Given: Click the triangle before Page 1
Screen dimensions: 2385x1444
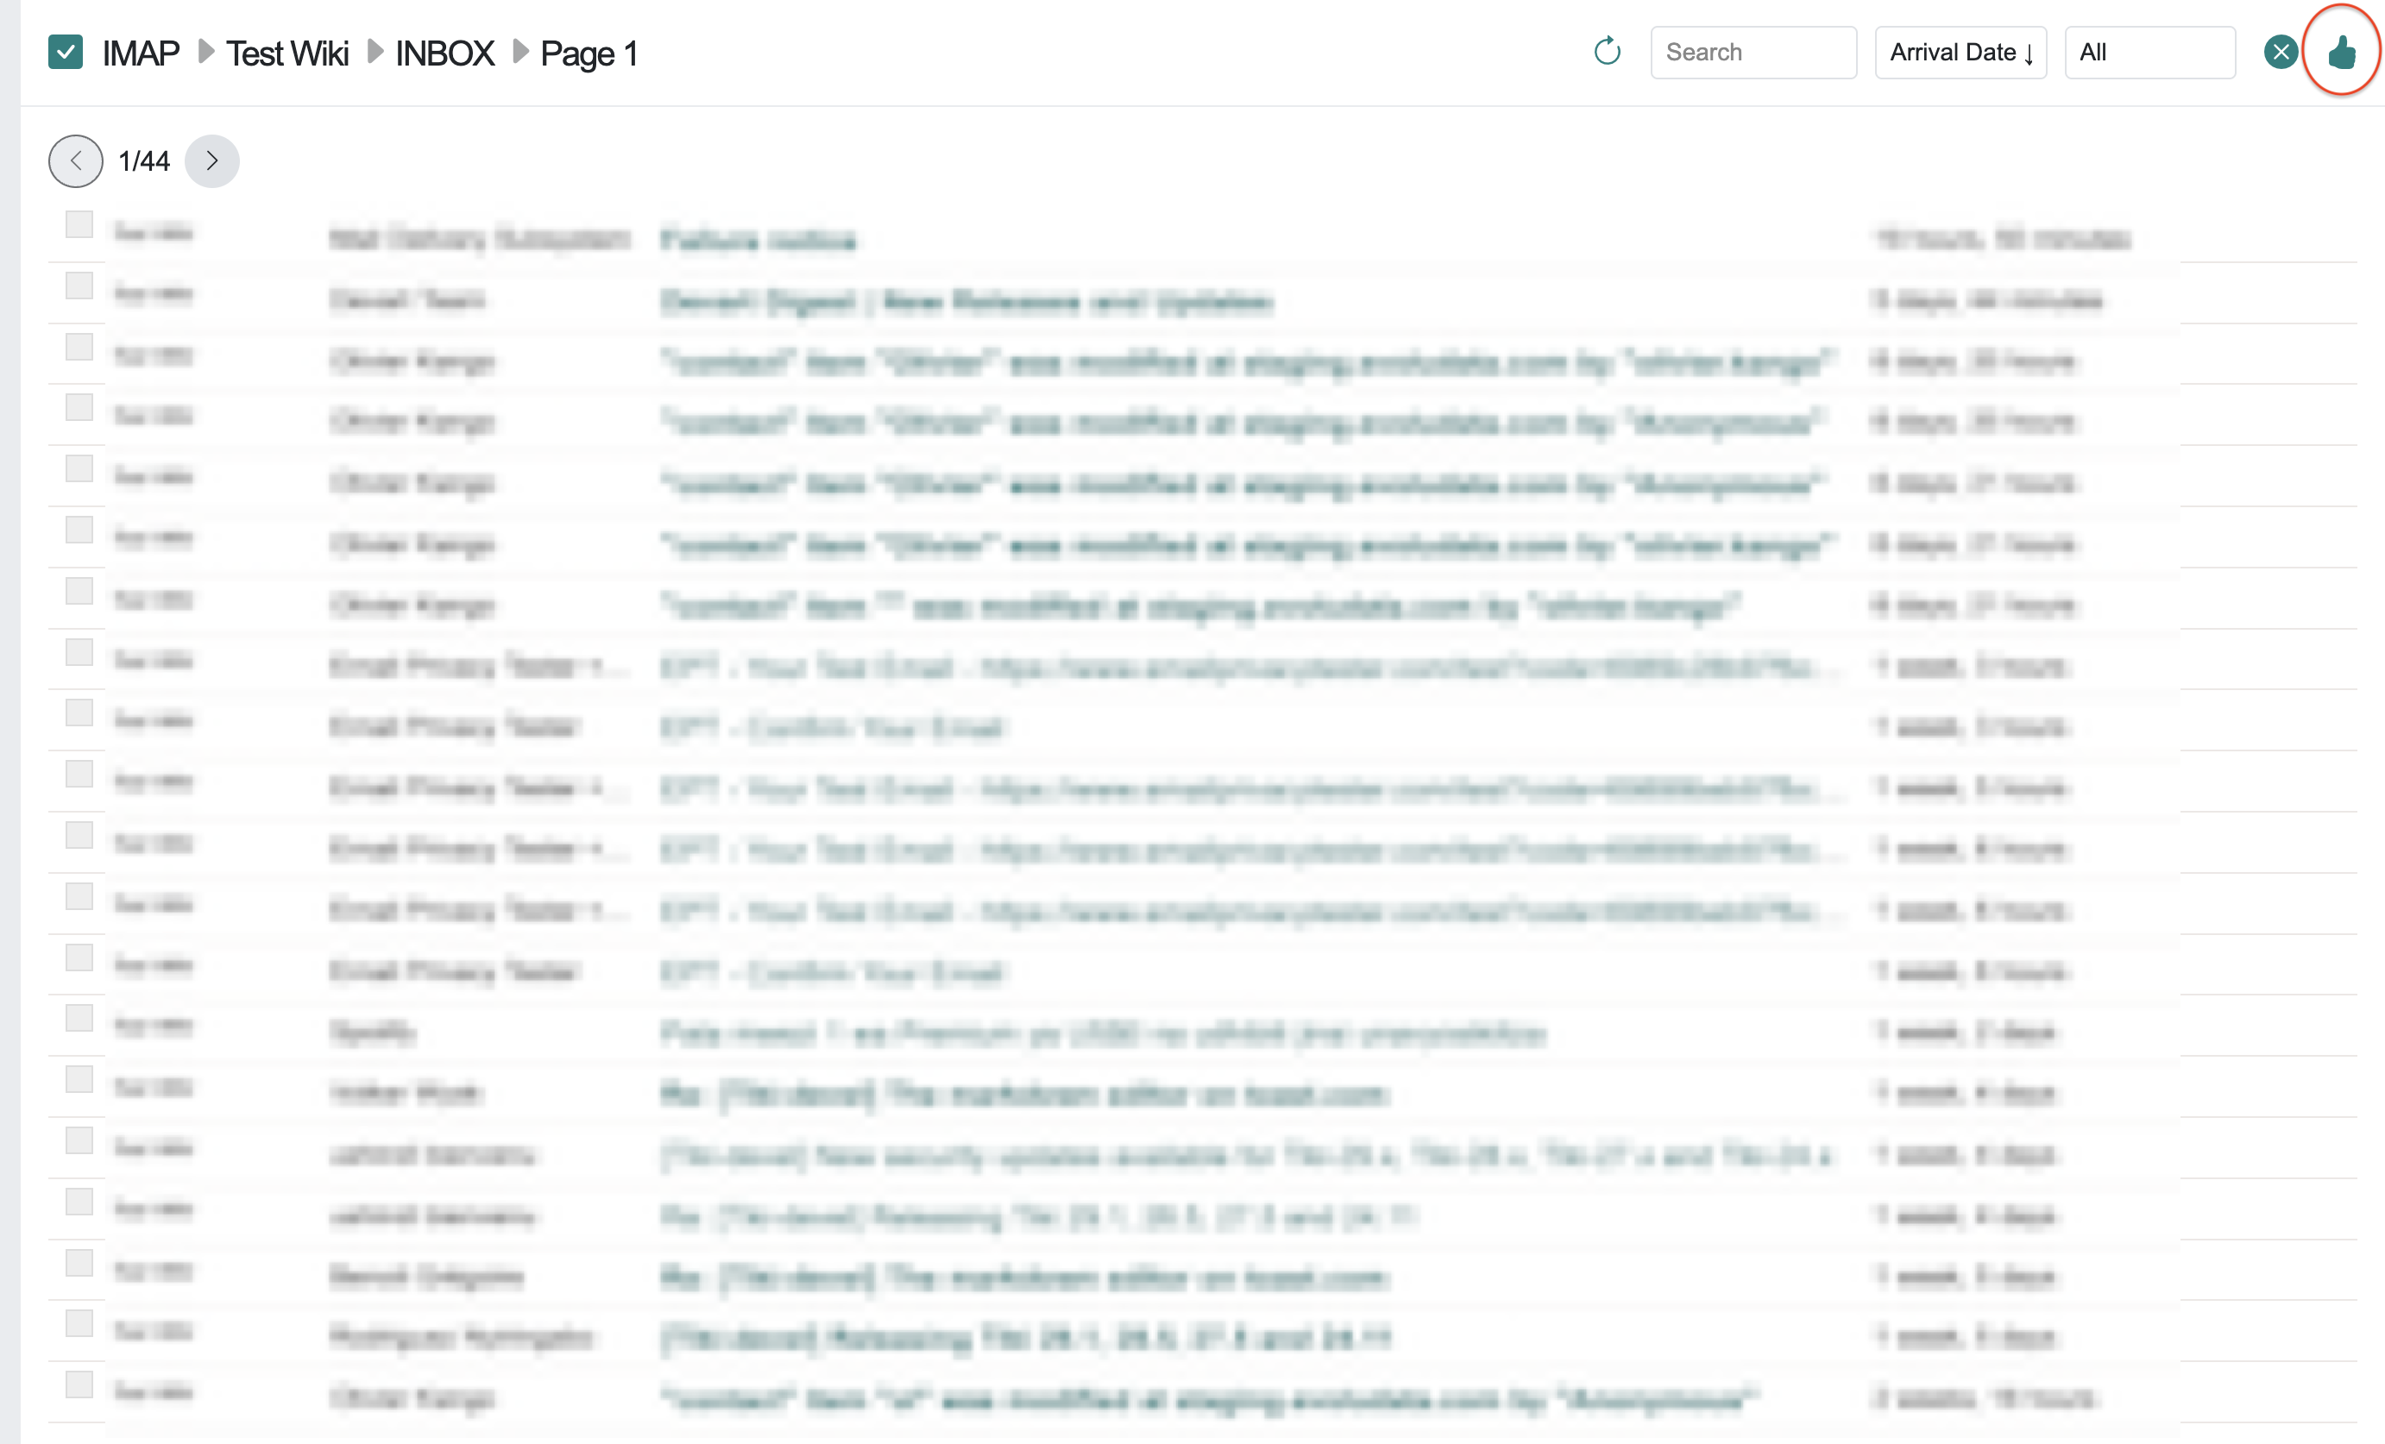Looking at the screenshot, I should click(x=519, y=51).
